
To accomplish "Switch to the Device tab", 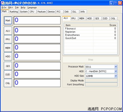I will tap(51, 12).
